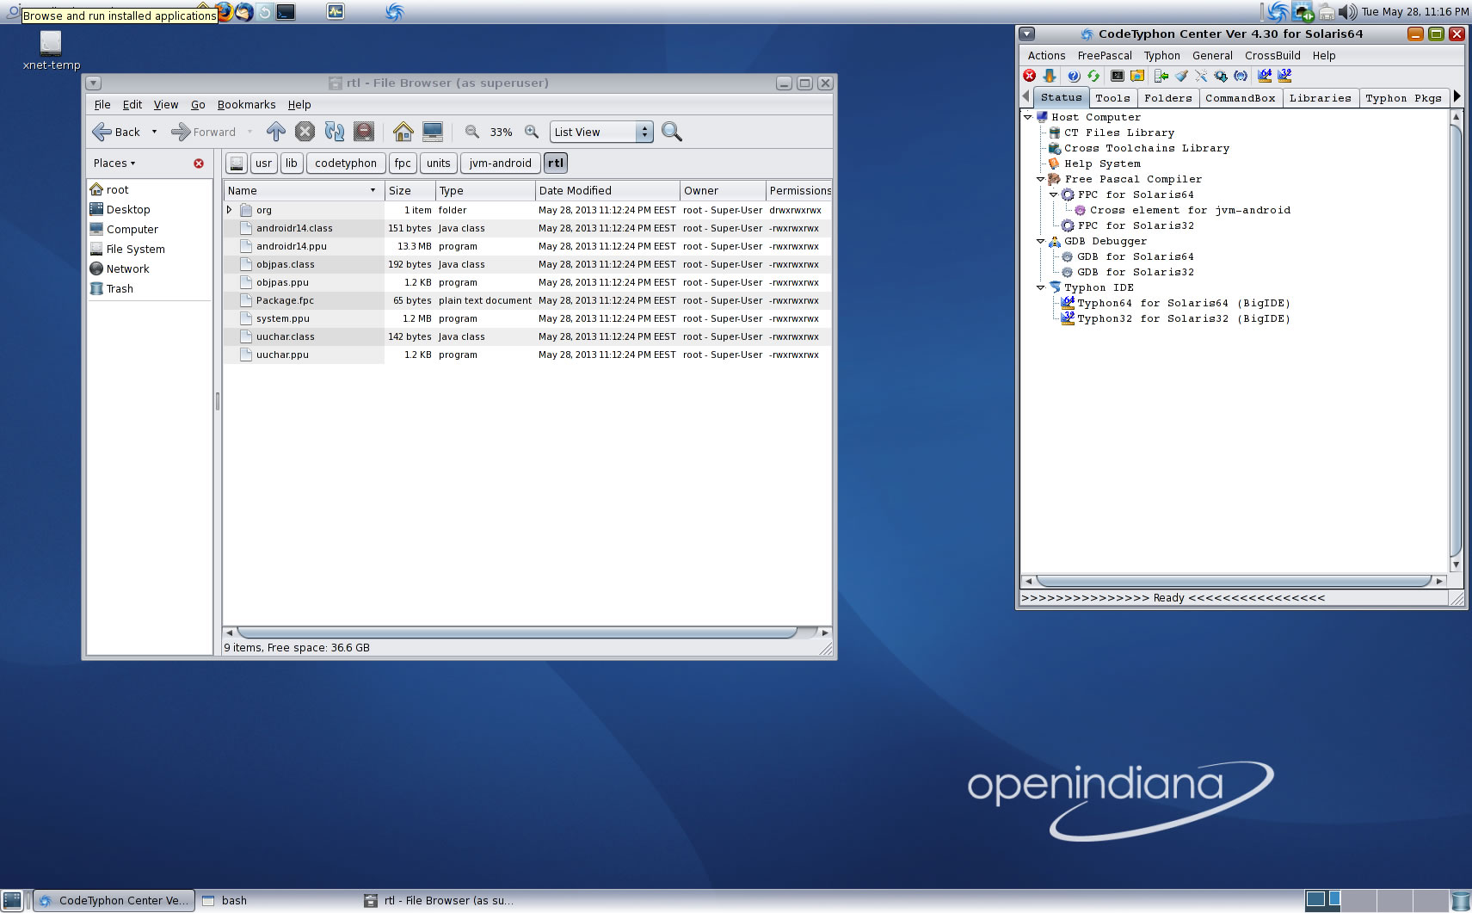Screen dimensions: 1472x913
Task: Go to jvm-android in the path bar
Action: click(x=501, y=163)
